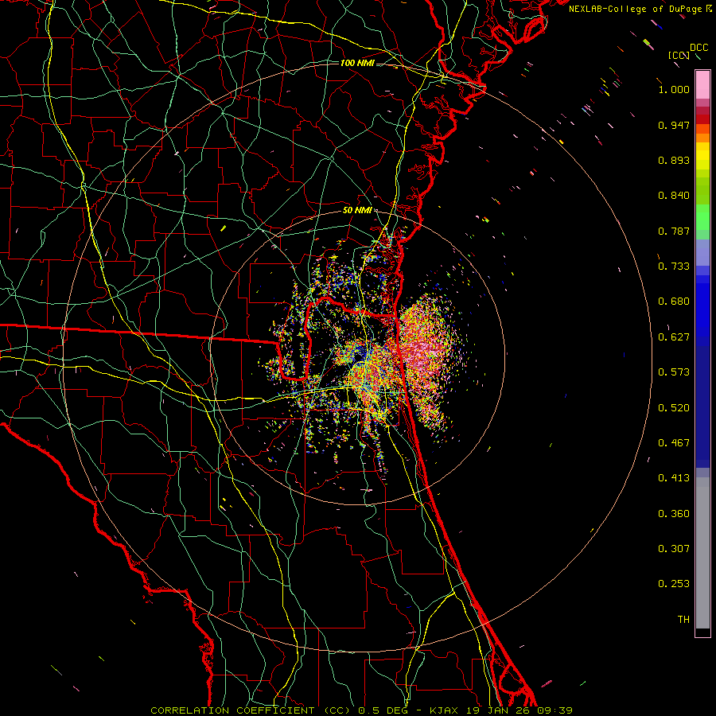Click the 50 NMI range ring label
The height and width of the screenshot is (716, 716).
357,211
